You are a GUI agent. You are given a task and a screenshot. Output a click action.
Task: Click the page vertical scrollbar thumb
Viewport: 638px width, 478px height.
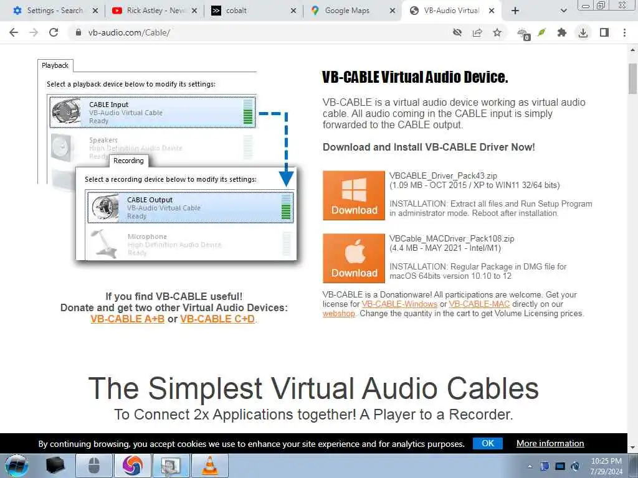[x=633, y=78]
